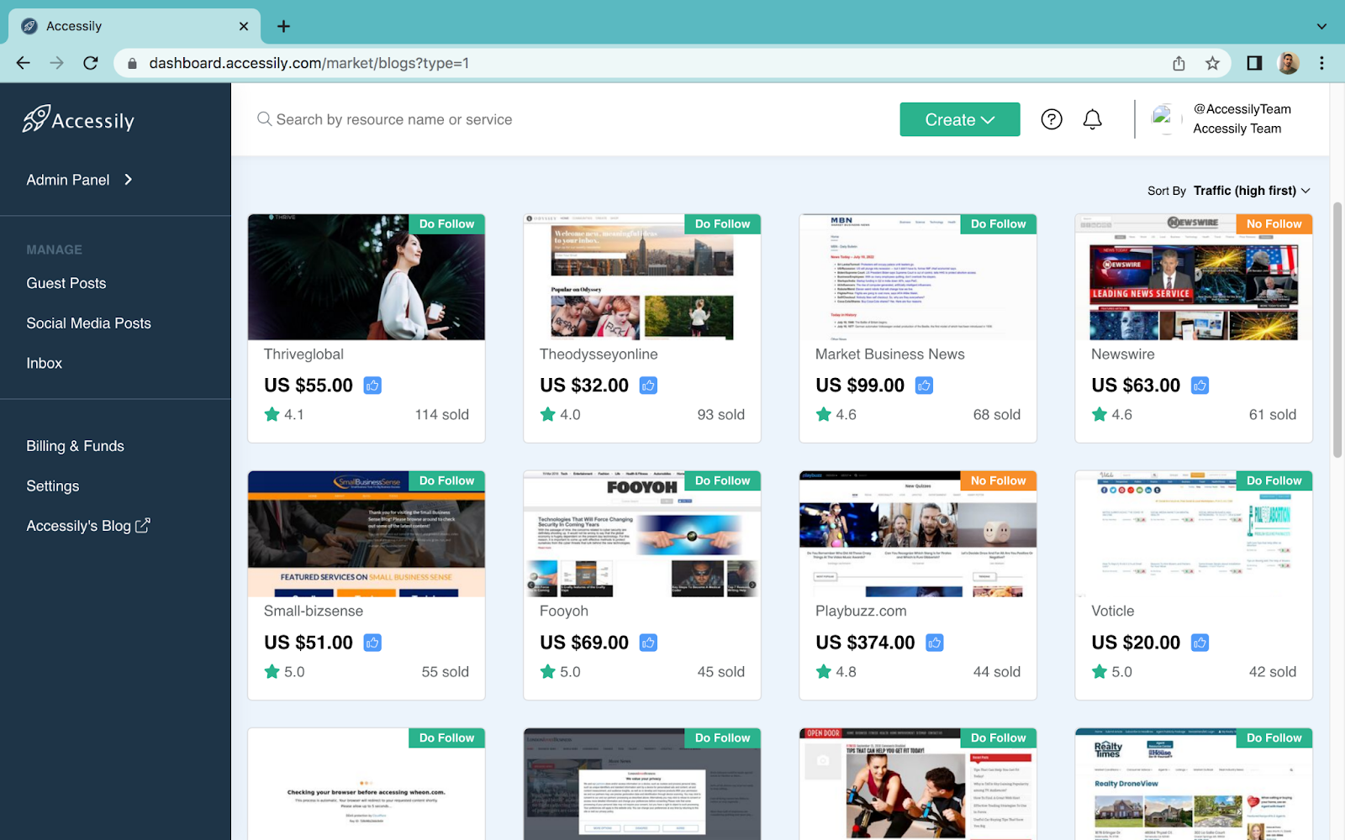Click the US $20.00 price
Image resolution: width=1345 pixels, height=840 pixels.
click(x=1136, y=643)
